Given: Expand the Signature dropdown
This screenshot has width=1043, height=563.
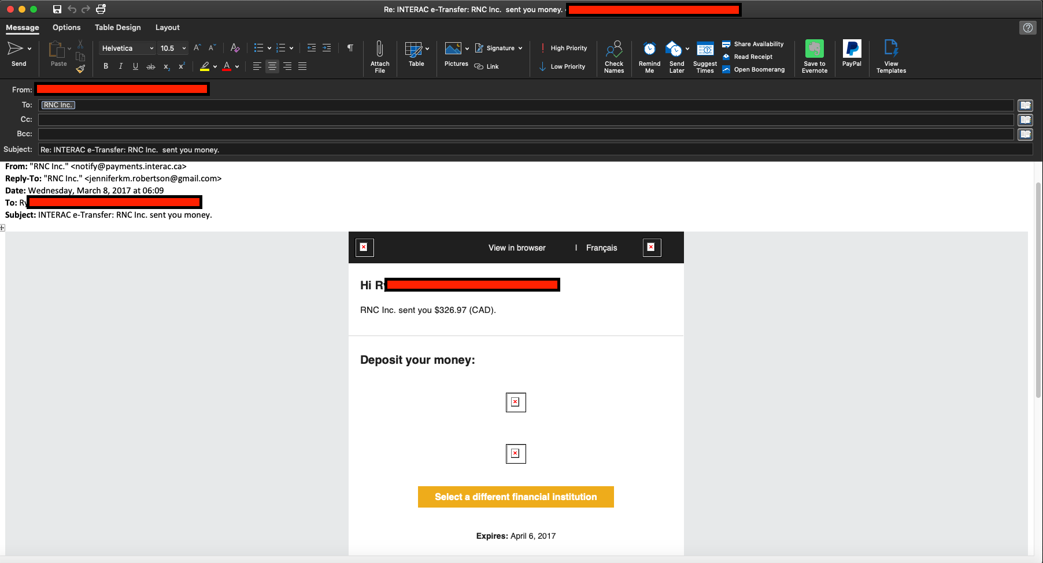Looking at the screenshot, I should 520,49.
